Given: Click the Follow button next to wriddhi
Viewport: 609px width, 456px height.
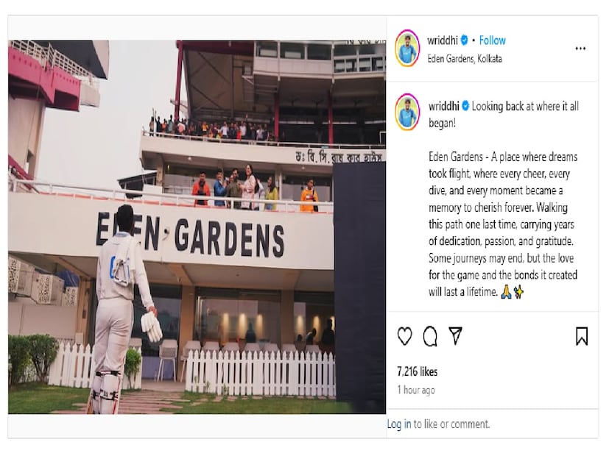Looking at the screenshot, I should click(492, 40).
